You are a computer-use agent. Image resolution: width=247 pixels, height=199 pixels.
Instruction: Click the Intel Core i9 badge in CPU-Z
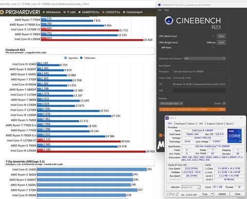point(235,136)
